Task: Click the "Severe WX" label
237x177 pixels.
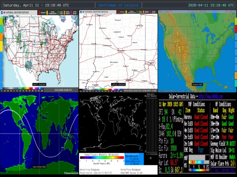Action: [x=197, y=84]
